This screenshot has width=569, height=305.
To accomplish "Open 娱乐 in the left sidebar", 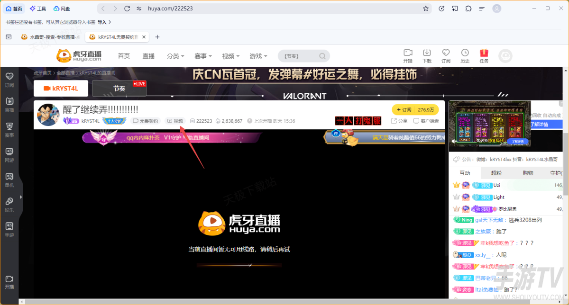I will pos(9,205).
